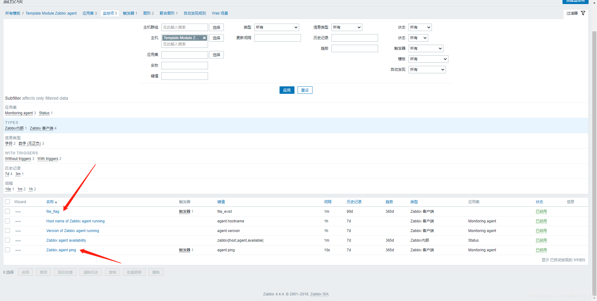Click 选择 button for 应用集
Image resolution: width=597 pixels, height=301 pixels.
216,55
